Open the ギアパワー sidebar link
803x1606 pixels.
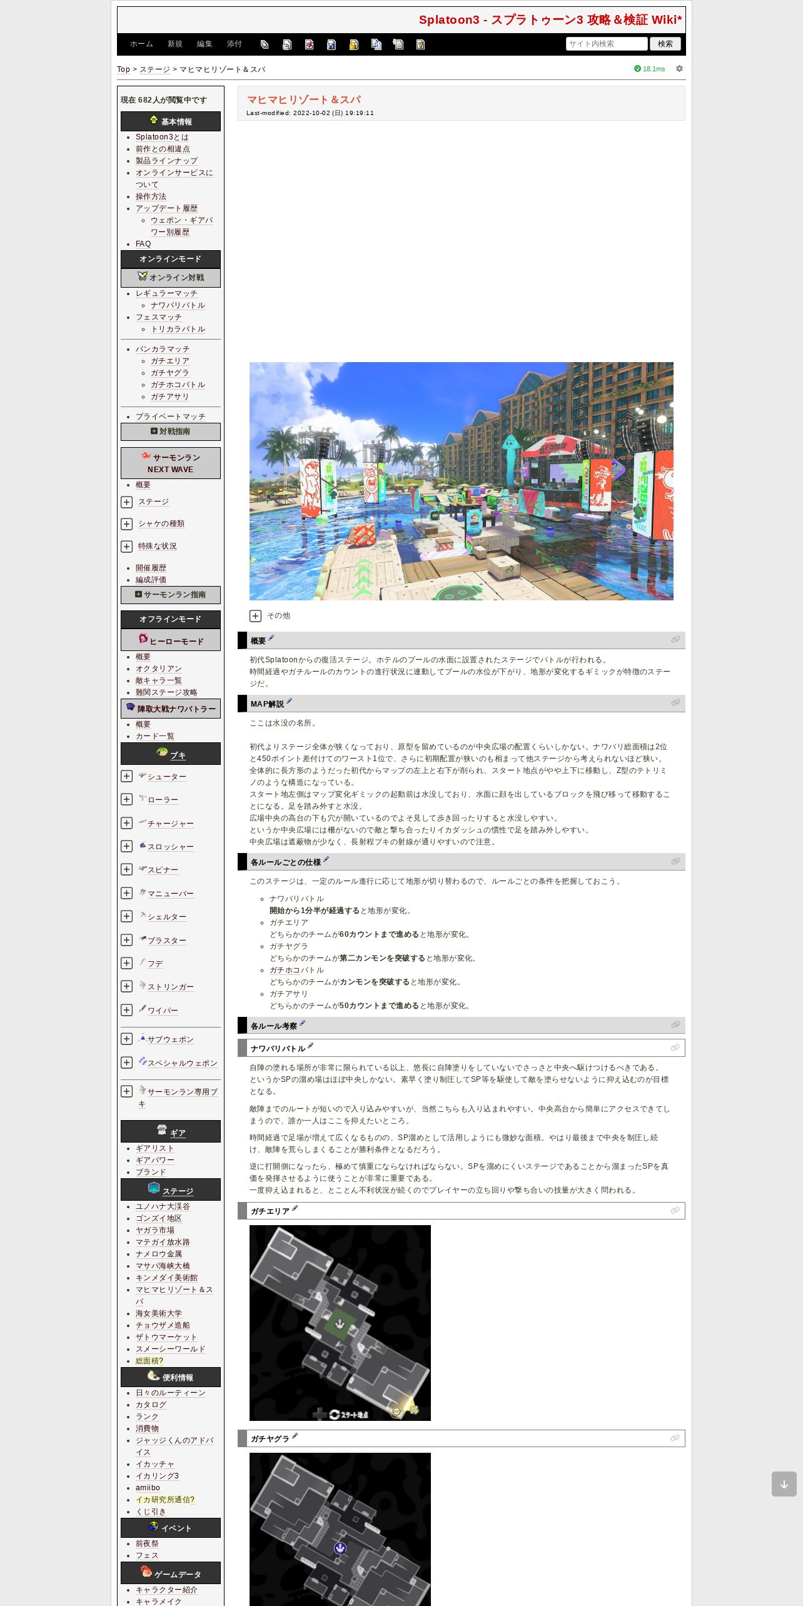pyautogui.click(x=155, y=1160)
